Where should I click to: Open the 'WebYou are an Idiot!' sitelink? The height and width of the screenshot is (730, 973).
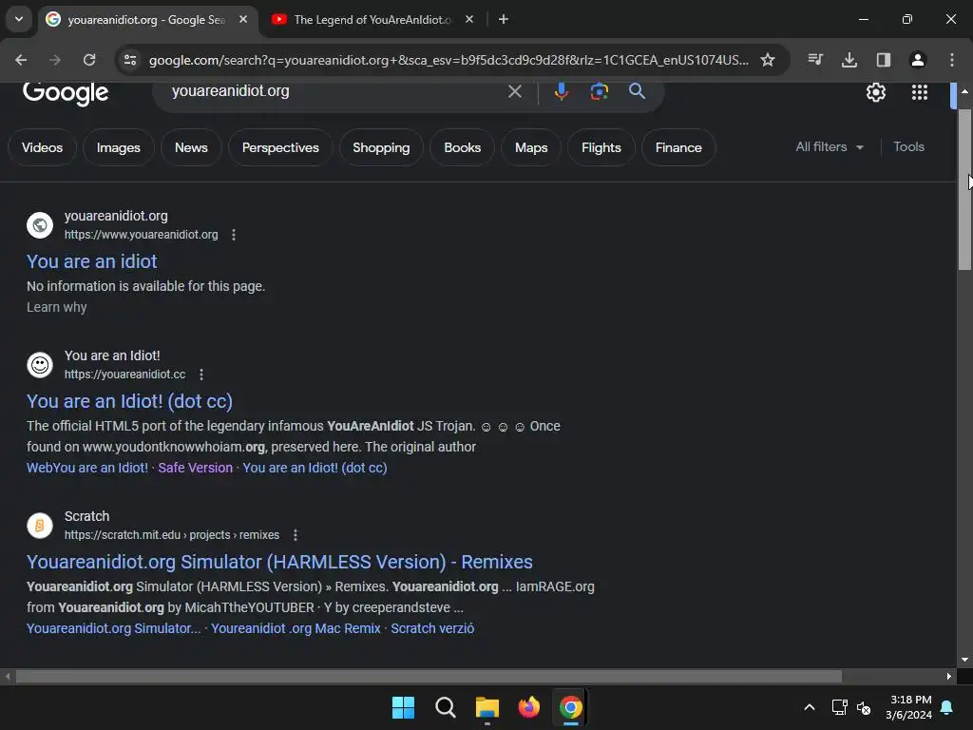click(x=87, y=468)
